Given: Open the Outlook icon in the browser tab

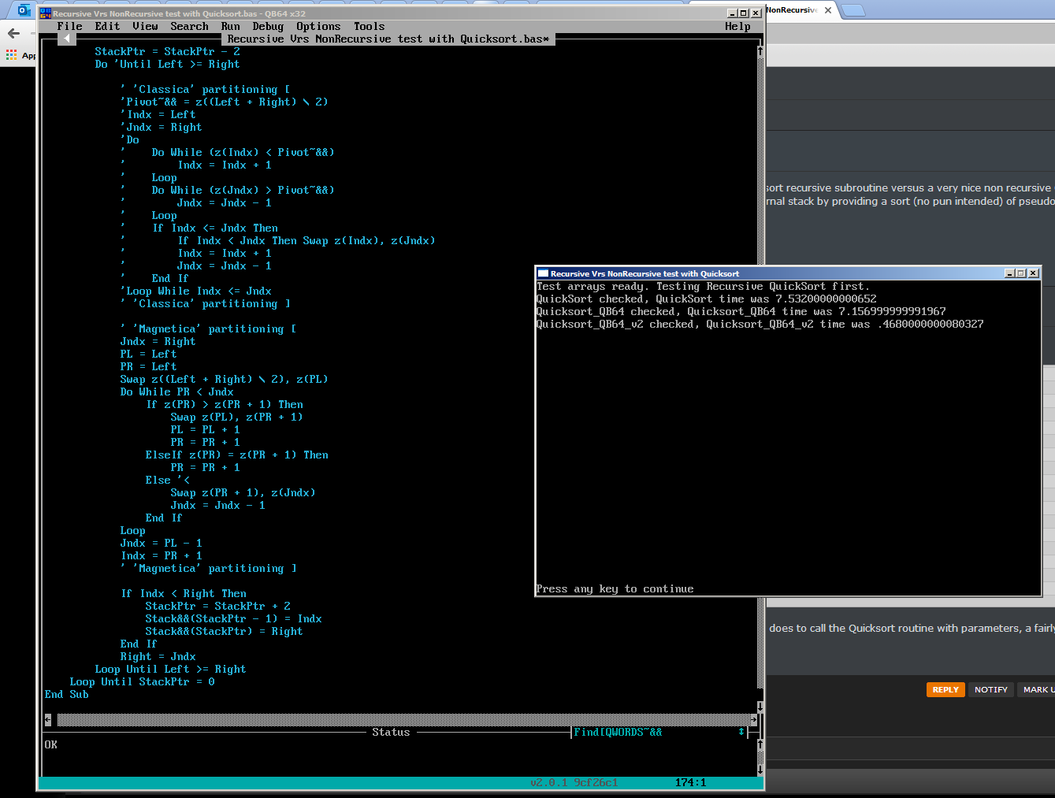Looking at the screenshot, I should pos(24,10).
